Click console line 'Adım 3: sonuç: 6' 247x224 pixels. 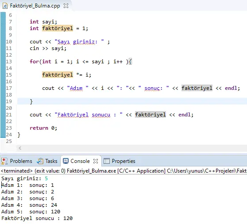click(27, 198)
